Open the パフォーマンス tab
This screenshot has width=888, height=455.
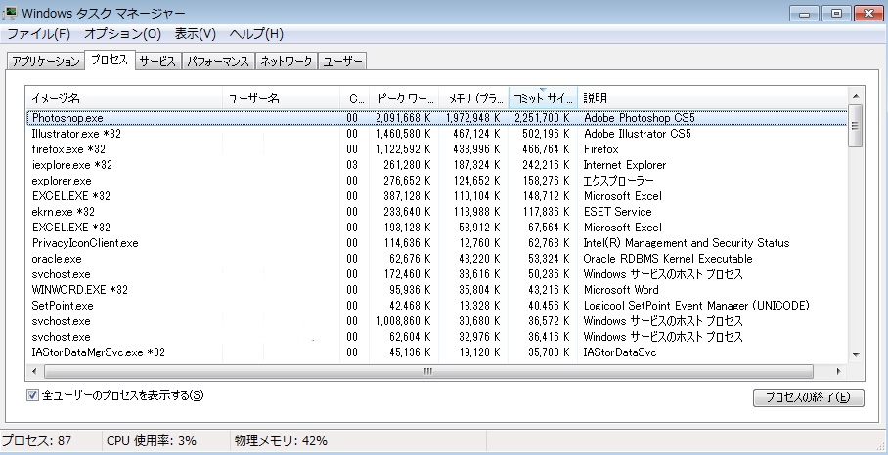coord(218,62)
